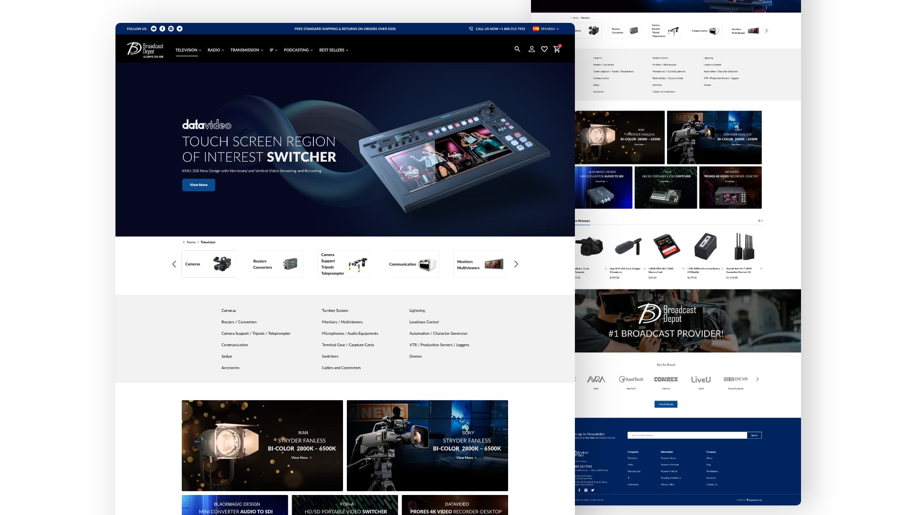Viewport: 916px width, 515px height.
Task: Expand the Podcasting menu
Action: [298, 50]
